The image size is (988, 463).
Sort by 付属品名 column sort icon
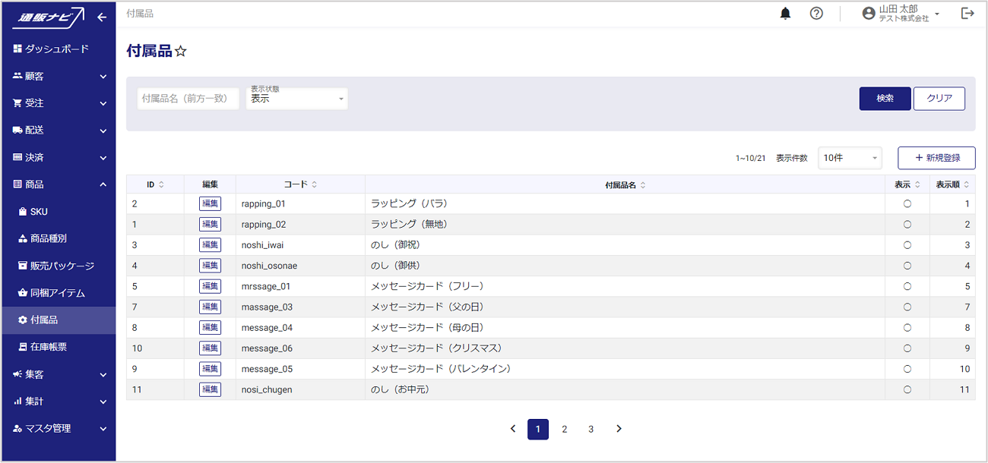tap(643, 184)
